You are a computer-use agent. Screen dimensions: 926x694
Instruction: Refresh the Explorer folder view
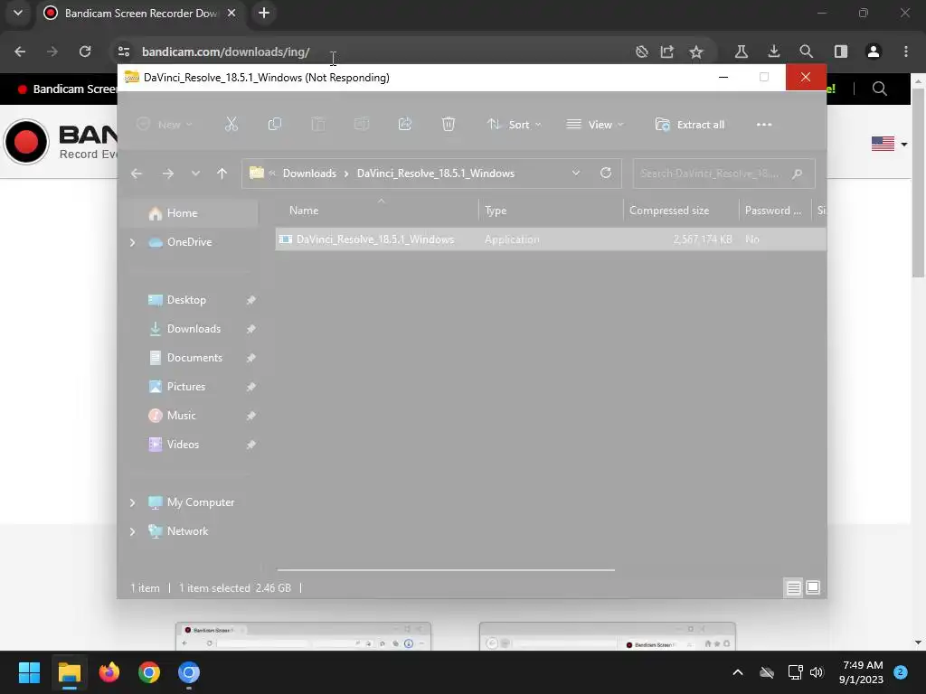(606, 173)
